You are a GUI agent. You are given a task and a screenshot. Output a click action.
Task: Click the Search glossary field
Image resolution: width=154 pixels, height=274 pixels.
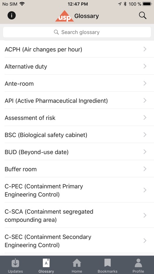point(77,32)
